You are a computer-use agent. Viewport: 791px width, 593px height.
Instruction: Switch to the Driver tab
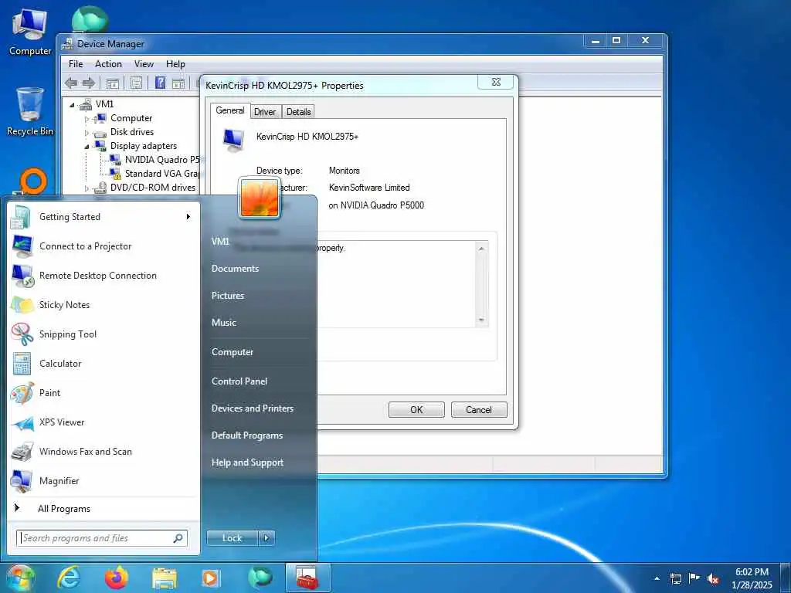click(x=265, y=112)
